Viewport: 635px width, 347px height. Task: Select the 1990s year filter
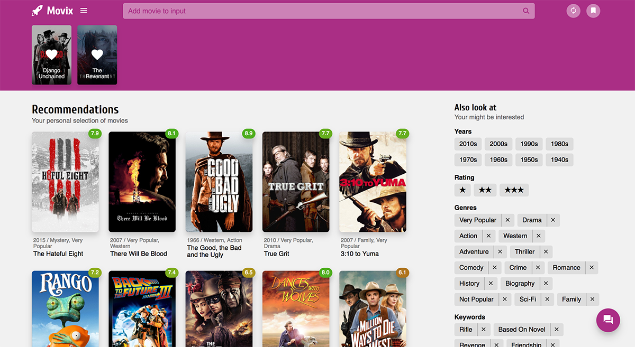pyautogui.click(x=529, y=144)
